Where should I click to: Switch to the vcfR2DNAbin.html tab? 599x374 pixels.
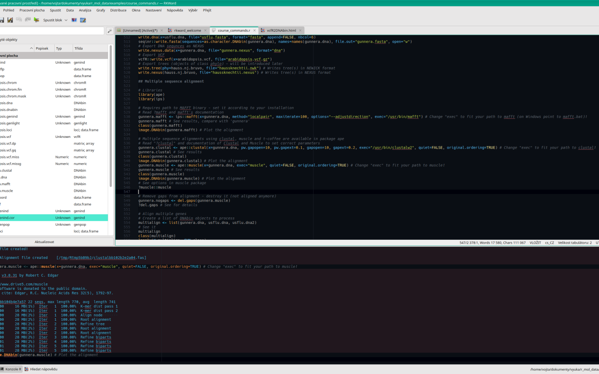[x=281, y=30]
